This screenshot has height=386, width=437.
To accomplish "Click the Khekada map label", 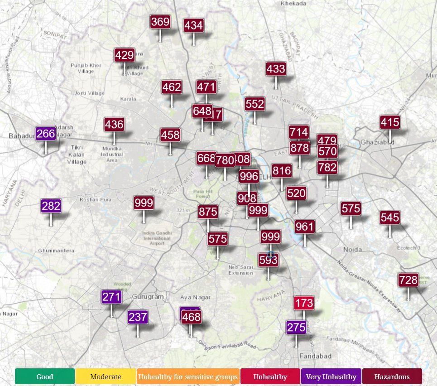I will coord(293,4).
